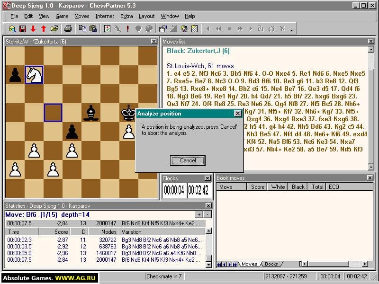Open the Extra menu
Viewport: 379px width, 284px height.
tap(126, 16)
